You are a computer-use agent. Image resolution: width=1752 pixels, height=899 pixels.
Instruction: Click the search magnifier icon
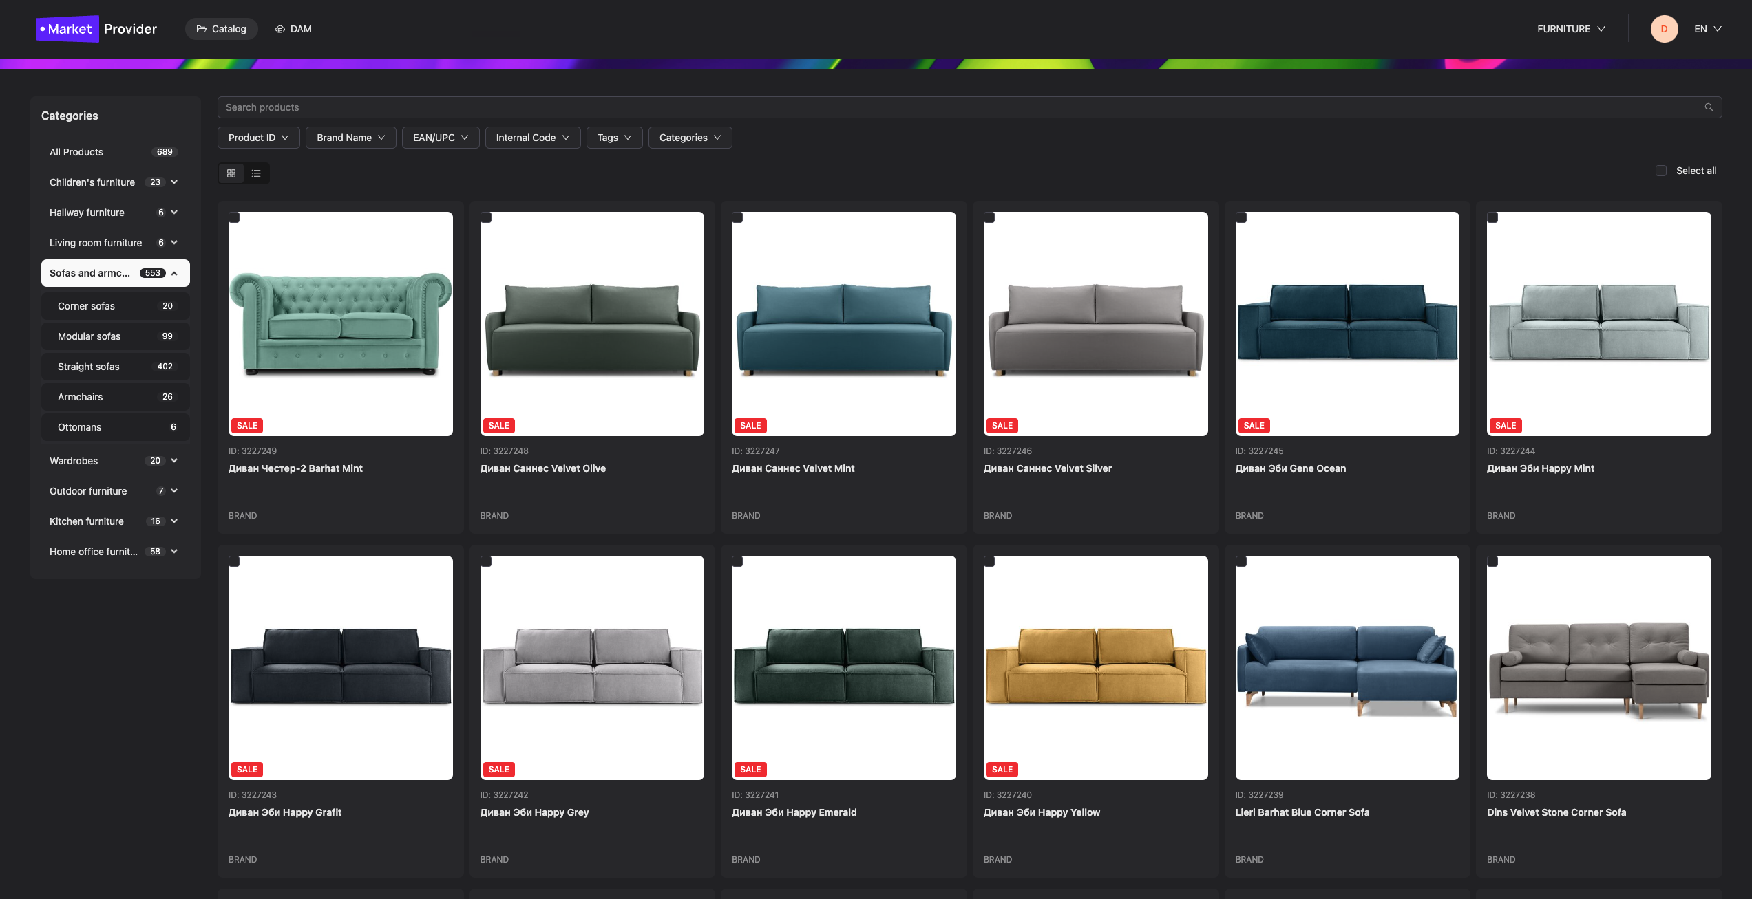(1709, 107)
